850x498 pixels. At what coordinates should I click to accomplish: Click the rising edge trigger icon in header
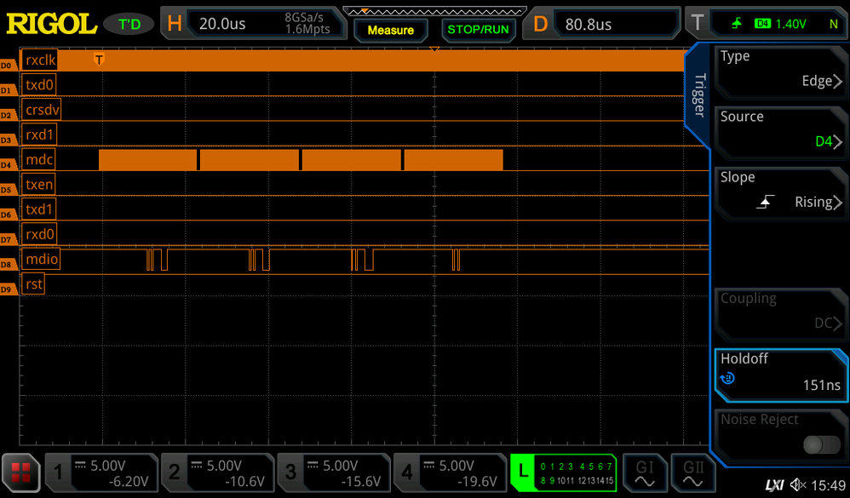click(737, 23)
